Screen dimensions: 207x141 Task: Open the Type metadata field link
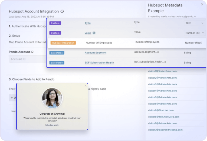[x=88, y=23]
